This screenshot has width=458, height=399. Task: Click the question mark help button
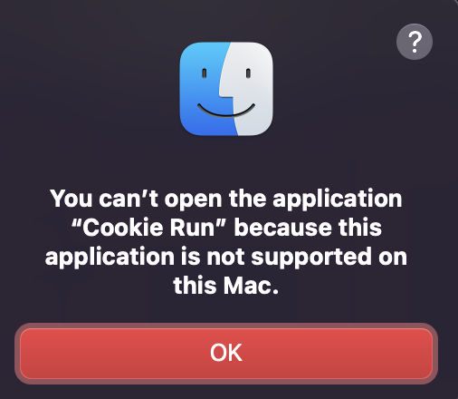pyautogui.click(x=415, y=42)
